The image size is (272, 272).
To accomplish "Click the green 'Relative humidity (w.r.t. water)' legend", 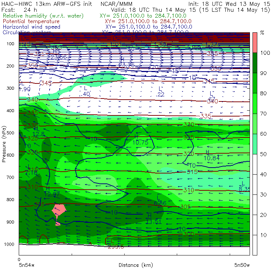I will (43, 16).
